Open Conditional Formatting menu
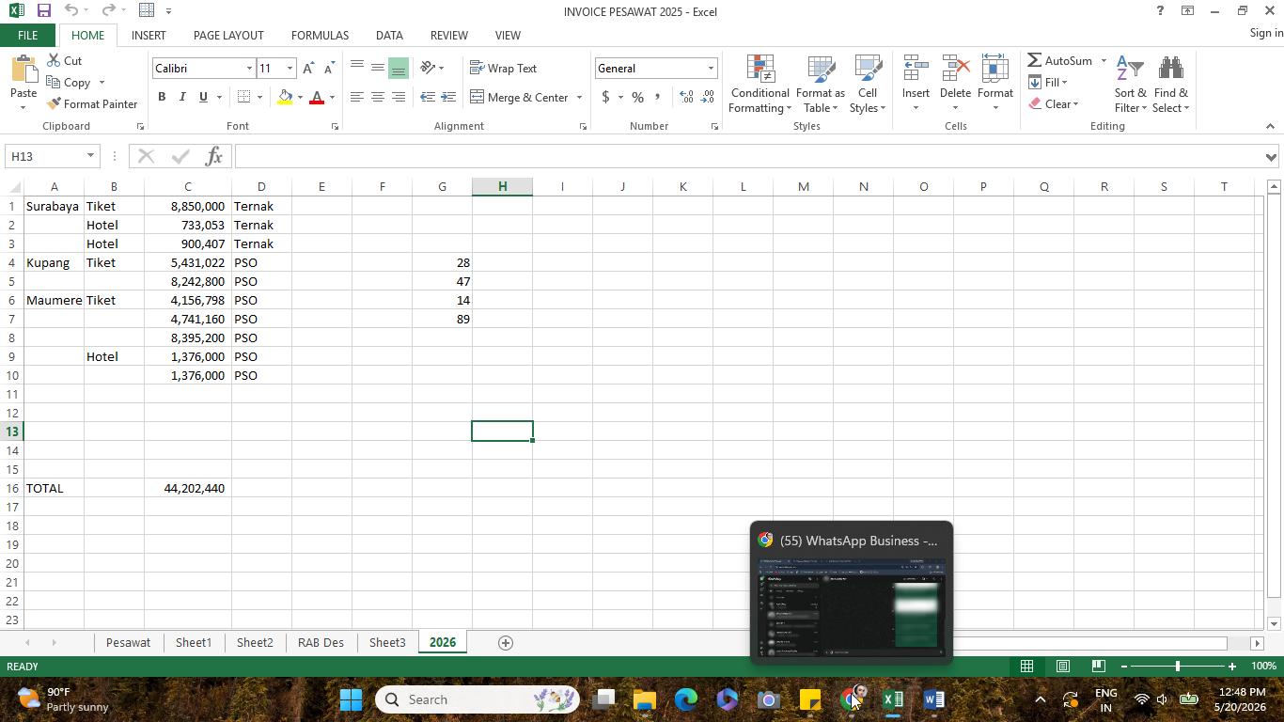The image size is (1284, 722). tap(759, 84)
